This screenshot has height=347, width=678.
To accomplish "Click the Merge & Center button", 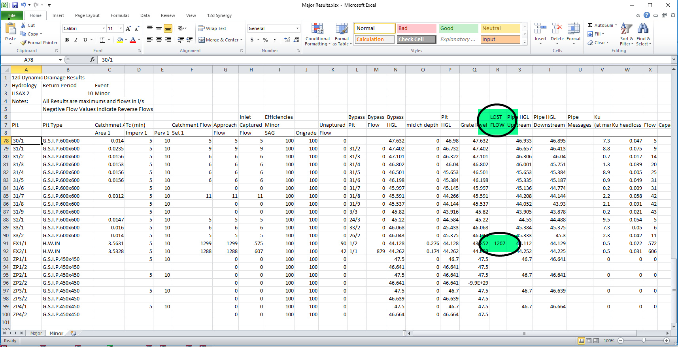I will click(x=219, y=40).
